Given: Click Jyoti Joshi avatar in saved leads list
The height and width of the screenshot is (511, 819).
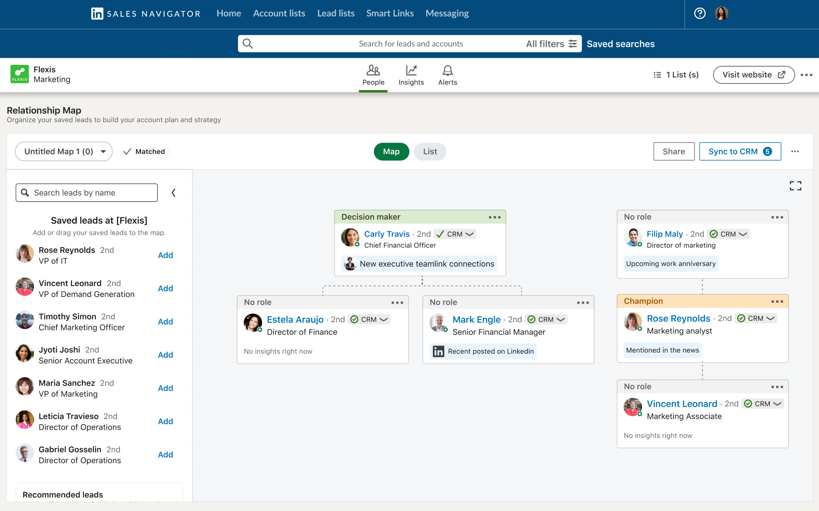Looking at the screenshot, I should (25, 353).
